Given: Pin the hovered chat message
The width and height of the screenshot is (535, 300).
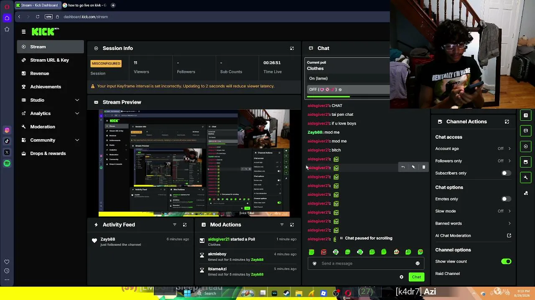Looking at the screenshot, I should click(x=413, y=167).
